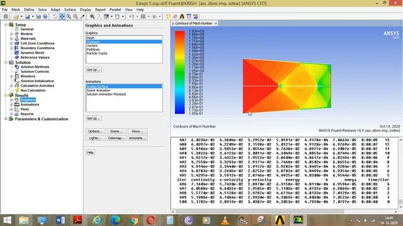The height and width of the screenshot is (226, 403).
Task: Click the save floppy disk toolbar icon
Action: pos(27,17)
